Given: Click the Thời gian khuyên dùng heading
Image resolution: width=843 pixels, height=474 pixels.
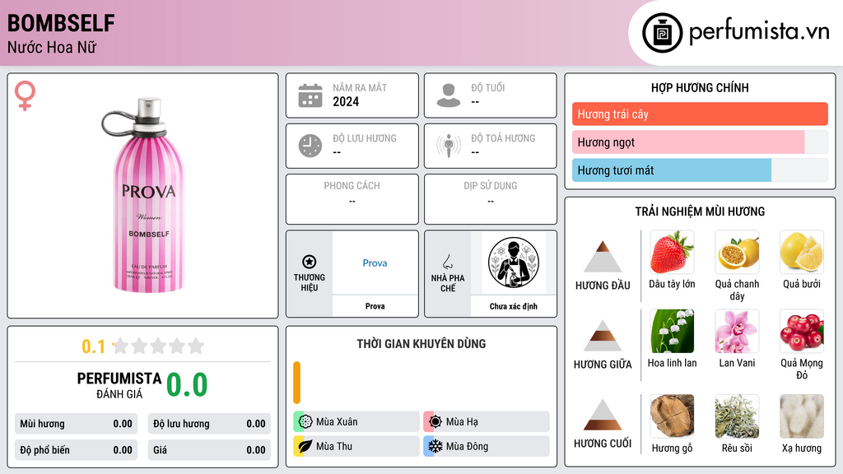Looking at the screenshot, I should point(421,343).
